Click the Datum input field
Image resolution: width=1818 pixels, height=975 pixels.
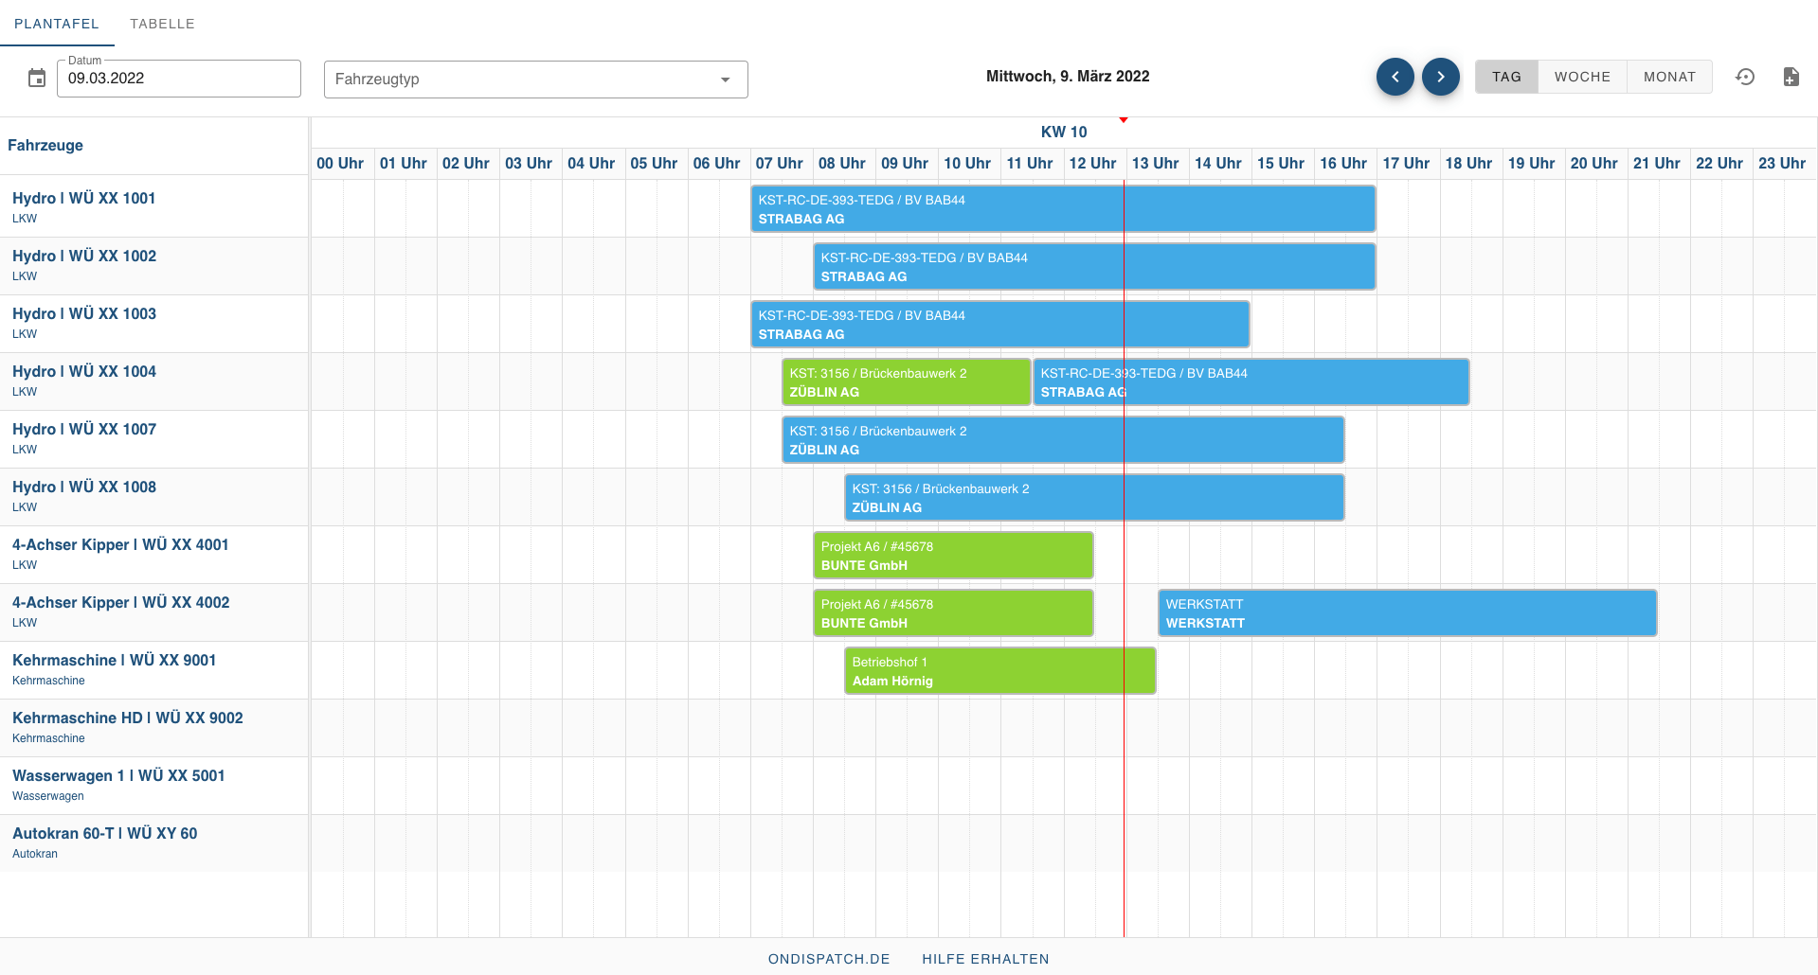click(179, 79)
